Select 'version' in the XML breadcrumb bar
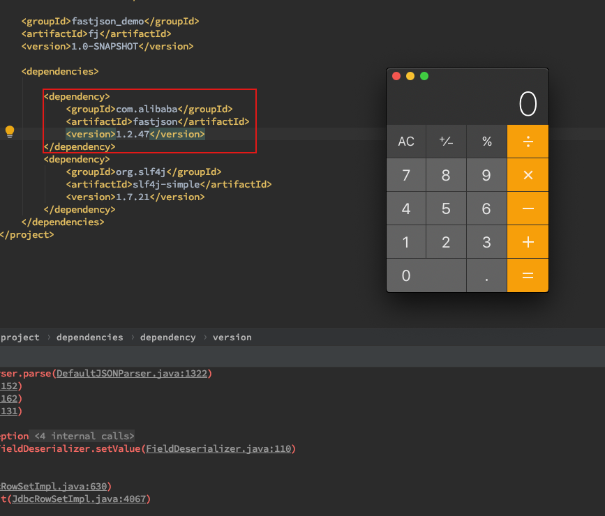 [x=232, y=337]
